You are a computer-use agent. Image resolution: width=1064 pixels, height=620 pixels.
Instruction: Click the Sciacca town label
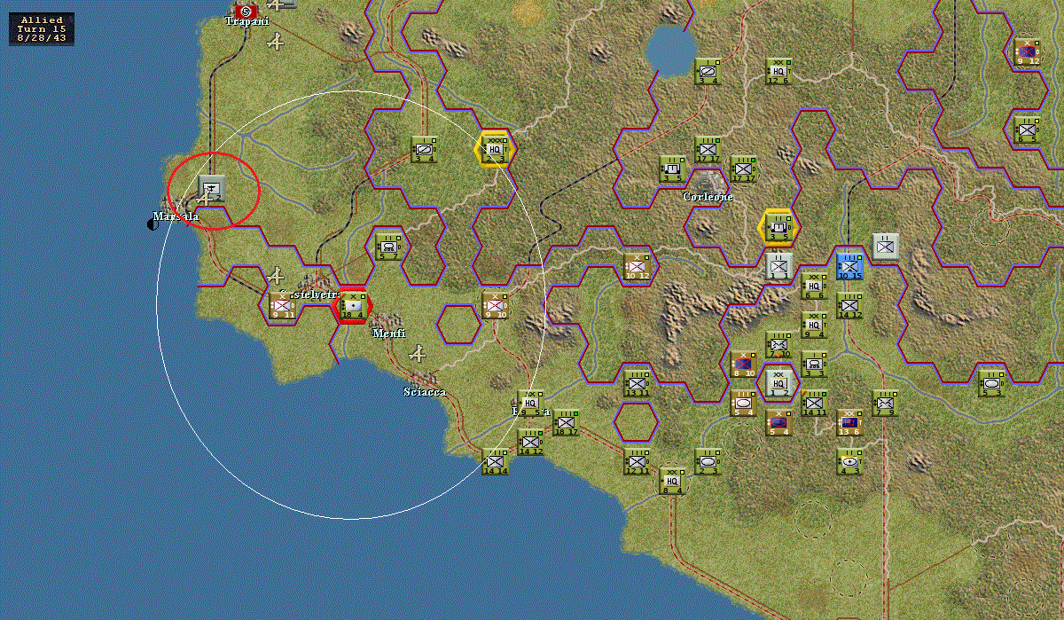click(x=425, y=392)
